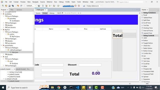This screenshot has height=90, width=160.
Task: Click the Save All toolbar icon
Action: pyautogui.click(x=13, y=6)
